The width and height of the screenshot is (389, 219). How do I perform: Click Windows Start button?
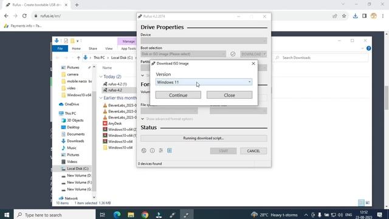7,215
